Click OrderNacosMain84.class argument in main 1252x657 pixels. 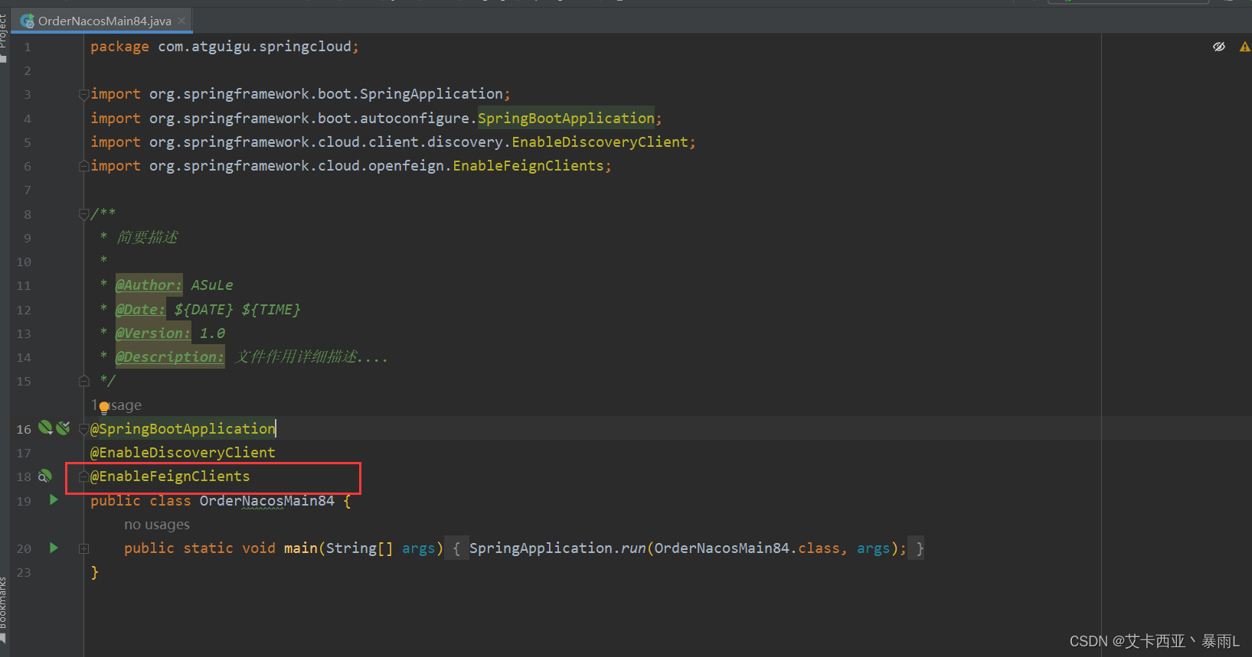(747, 548)
